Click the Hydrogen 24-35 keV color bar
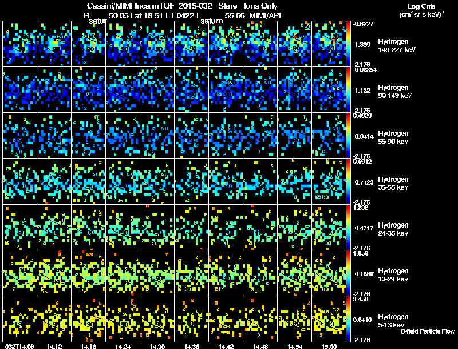458x349 pixels. pos(348,228)
